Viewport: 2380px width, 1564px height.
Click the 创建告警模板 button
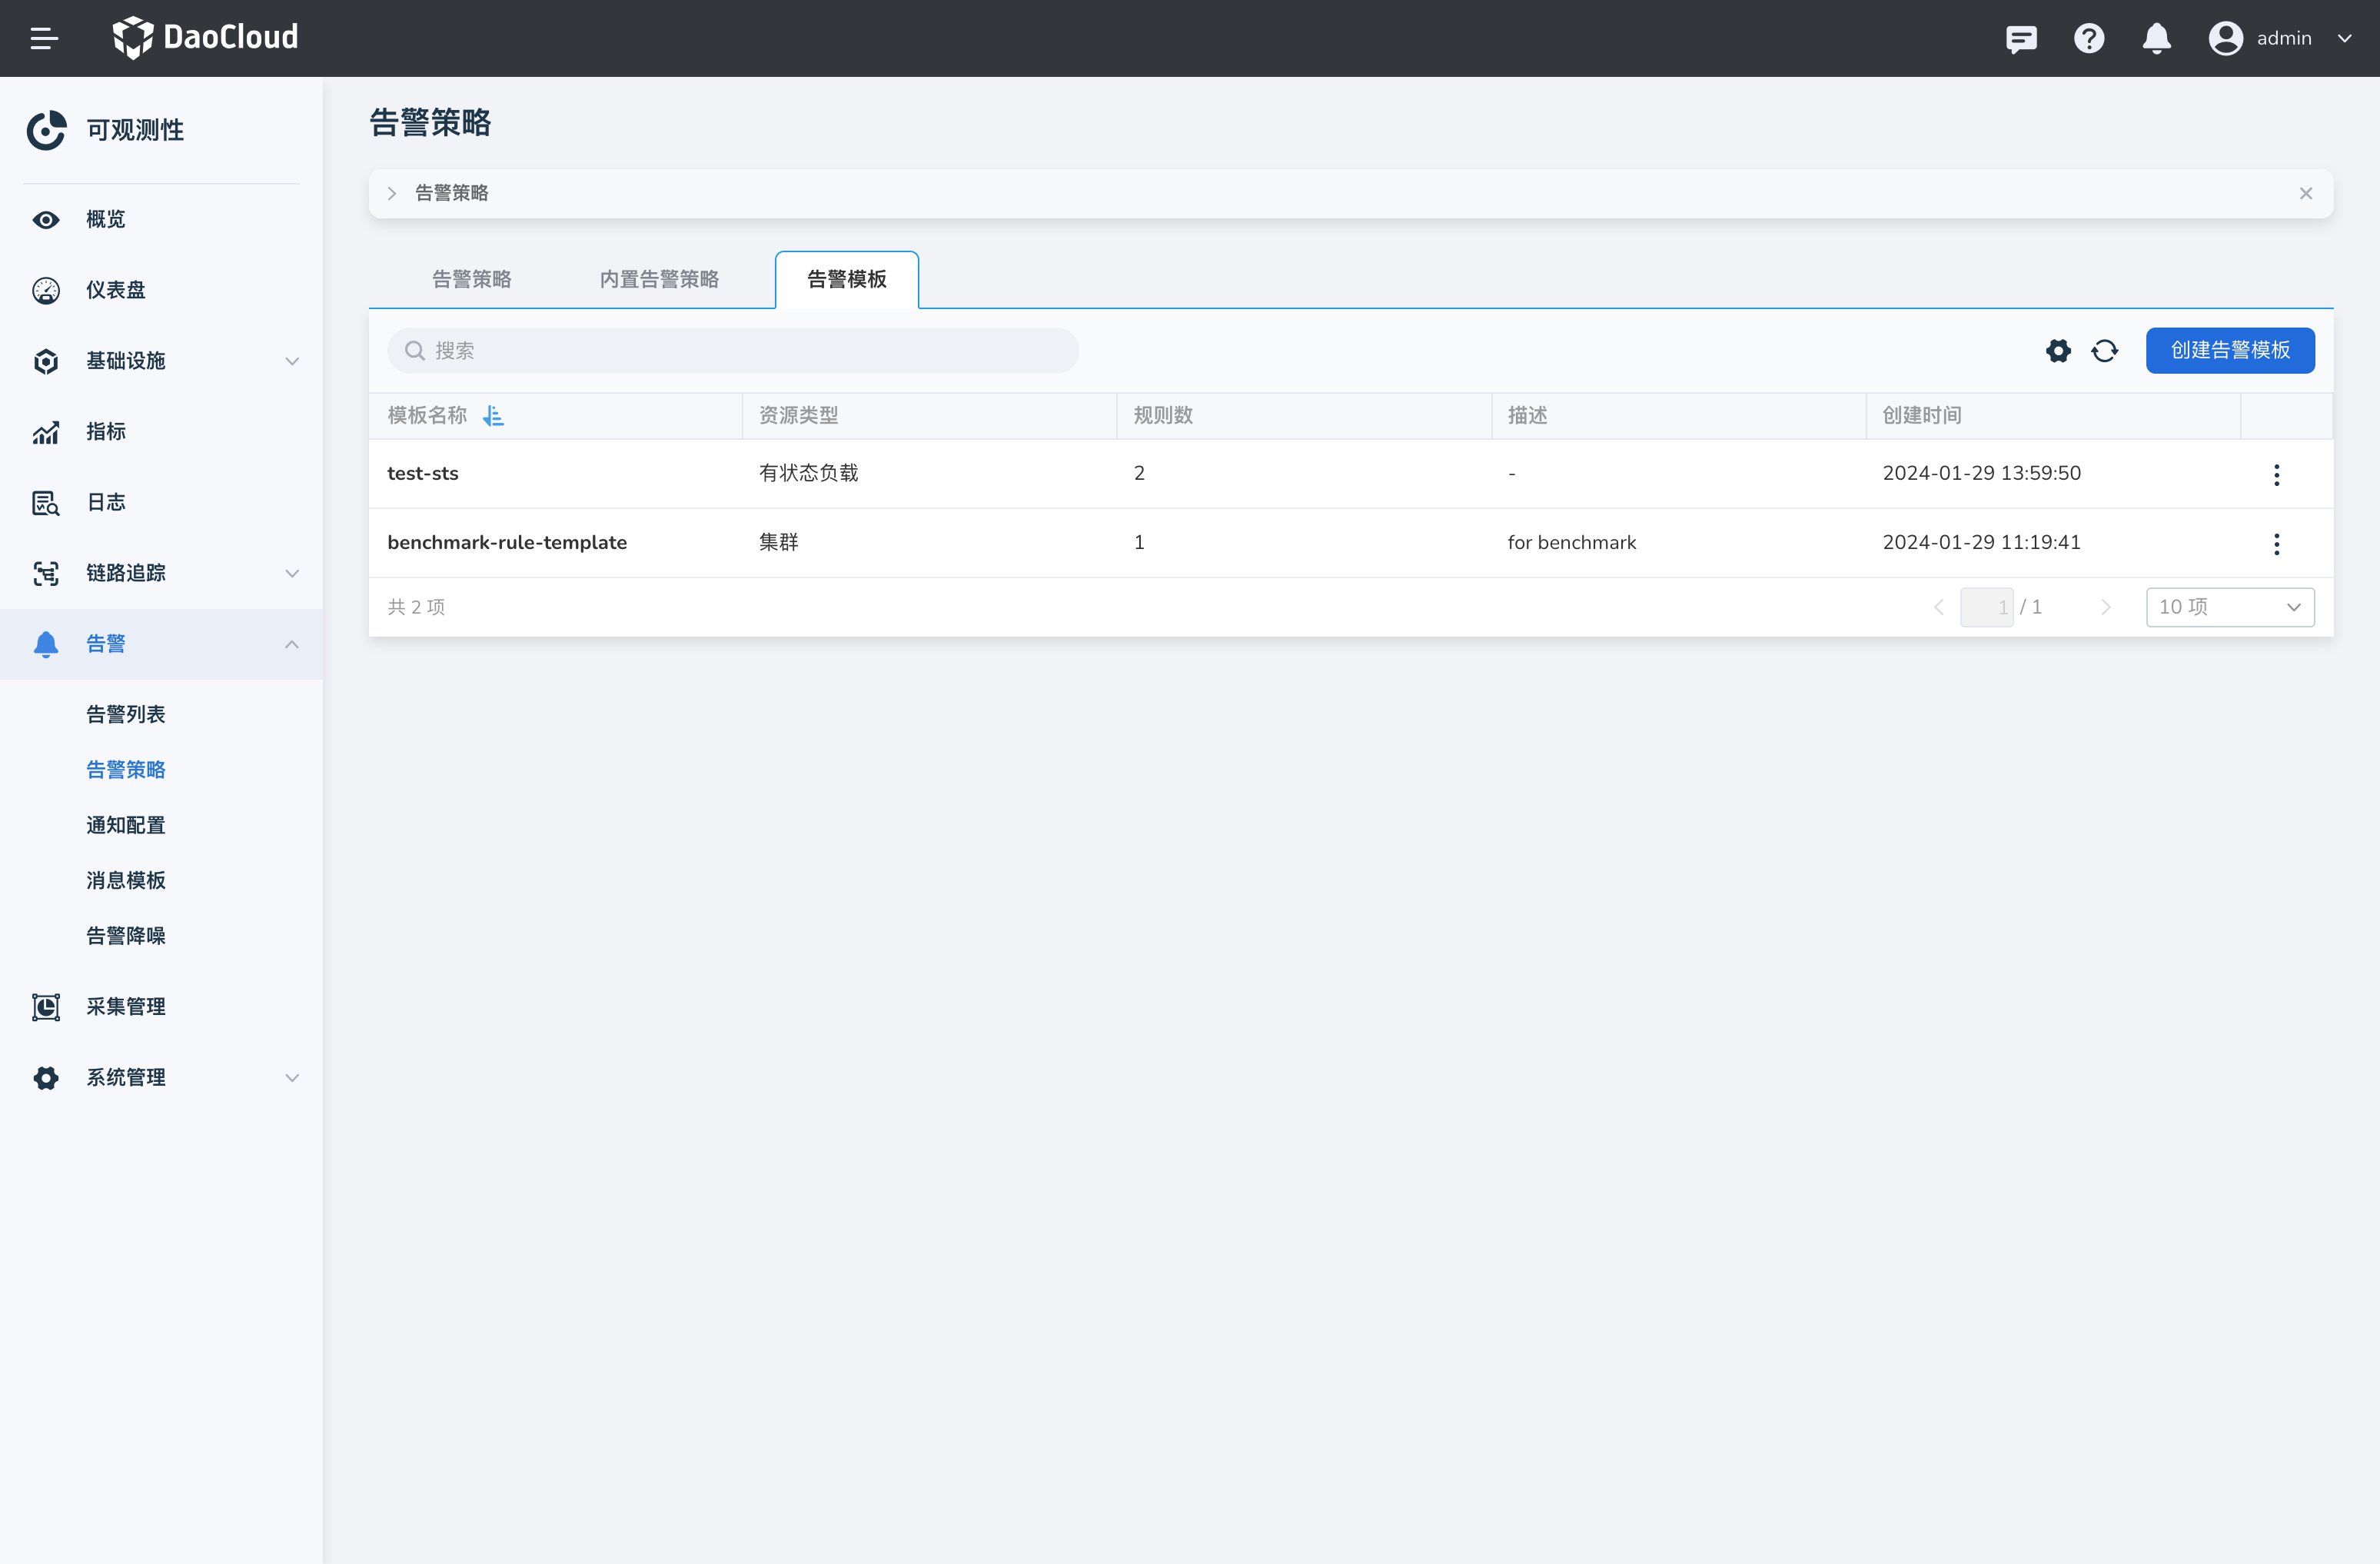click(x=2229, y=350)
